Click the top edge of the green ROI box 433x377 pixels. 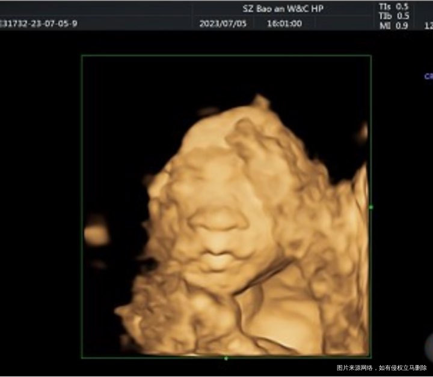[x=226, y=56]
